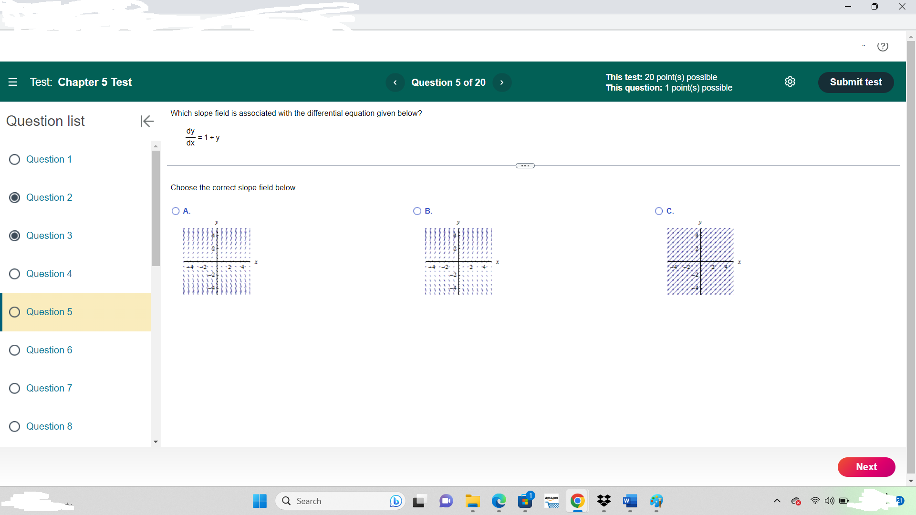Click the Next button

tap(866, 467)
